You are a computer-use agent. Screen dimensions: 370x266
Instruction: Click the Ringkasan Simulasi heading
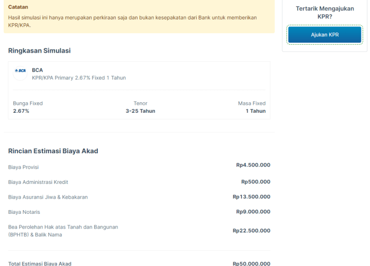40,51
